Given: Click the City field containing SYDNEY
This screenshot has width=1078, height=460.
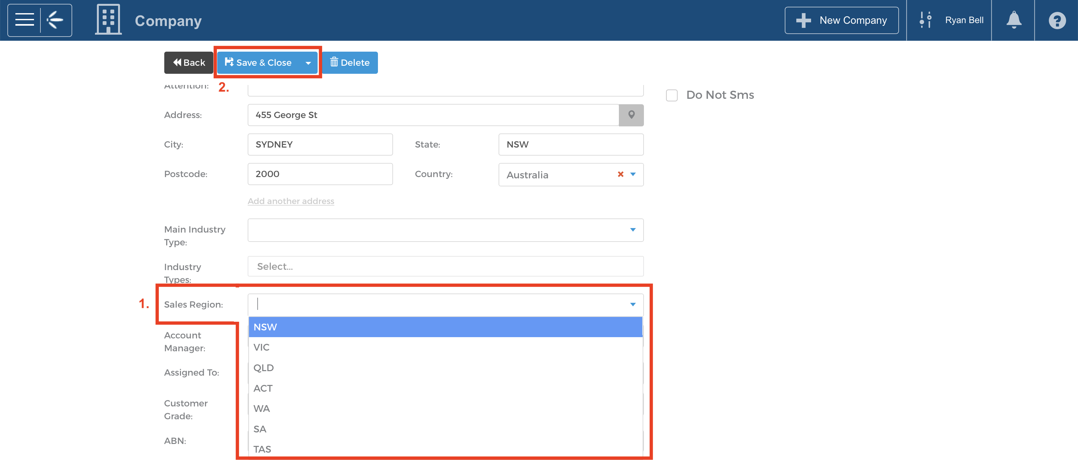Looking at the screenshot, I should click(320, 144).
